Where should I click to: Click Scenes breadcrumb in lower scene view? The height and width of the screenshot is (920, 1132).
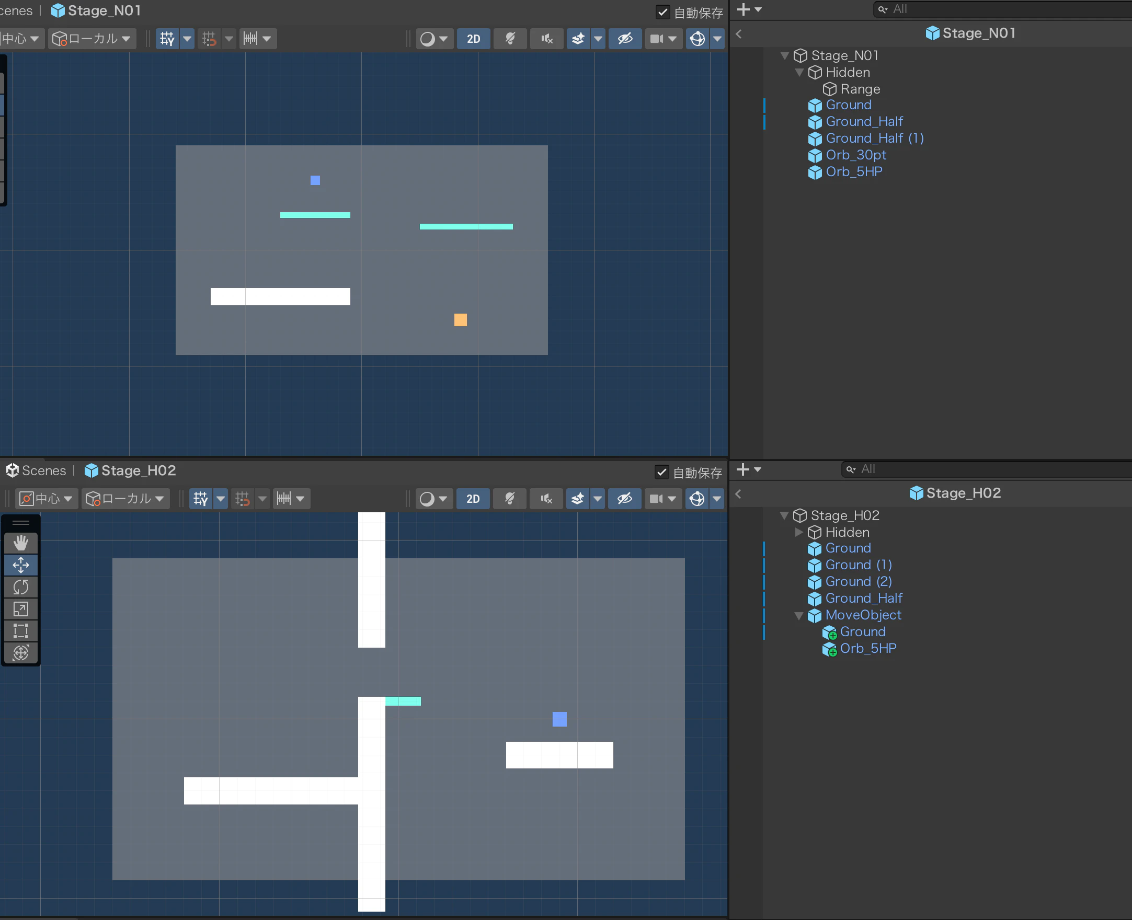coord(43,470)
